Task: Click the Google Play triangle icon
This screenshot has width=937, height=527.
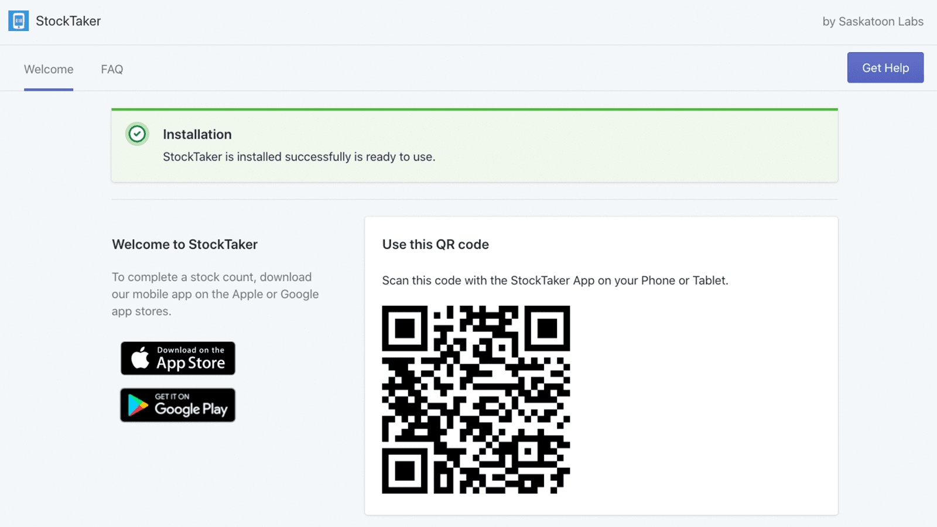Action: [x=137, y=405]
